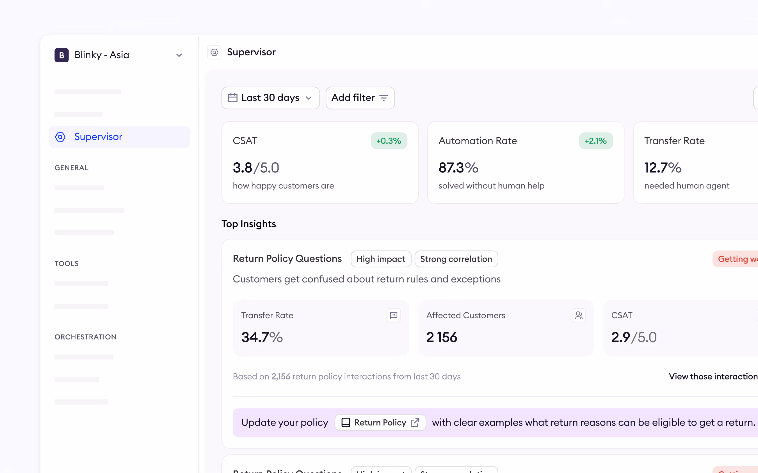Open the Add filter menu
Viewport: 758px width, 473px height.
(360, 98)
